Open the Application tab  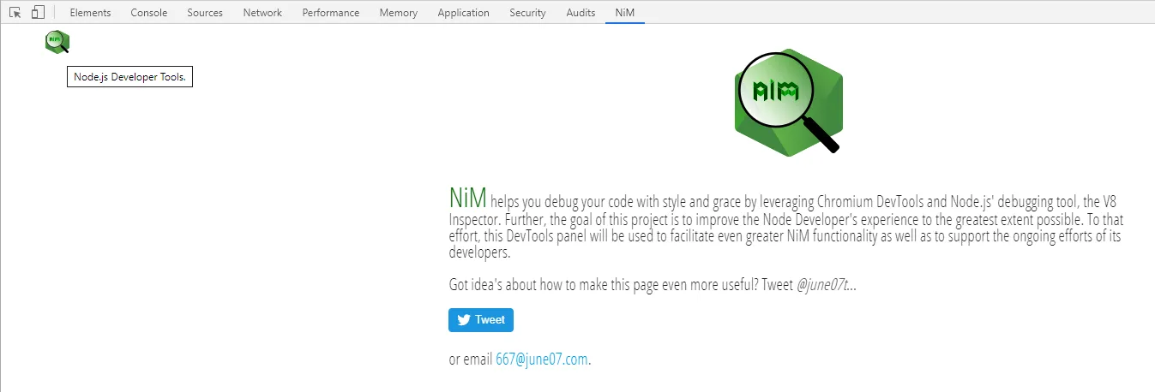tap(463, 13)
